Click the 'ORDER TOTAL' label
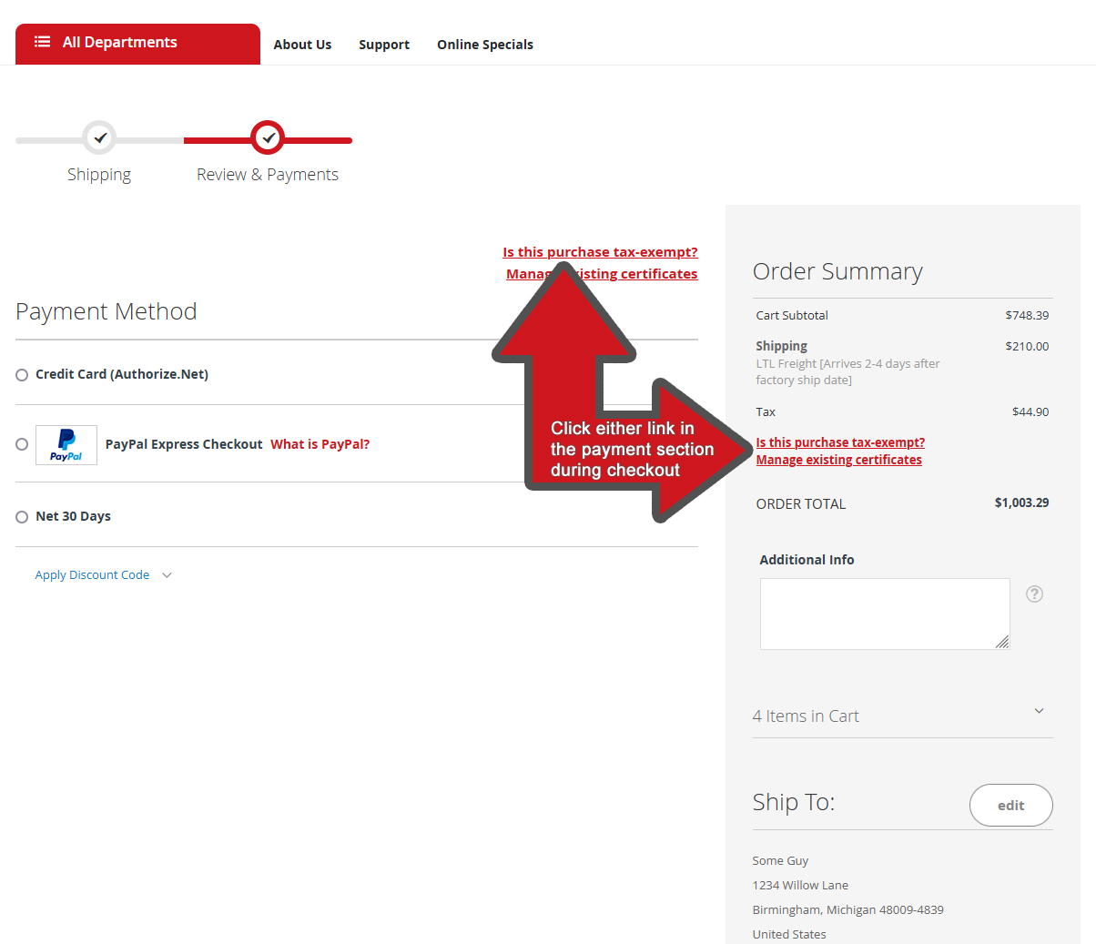Screen dimensions: 1096x944 pyautogui.click(x=801, y=503)
